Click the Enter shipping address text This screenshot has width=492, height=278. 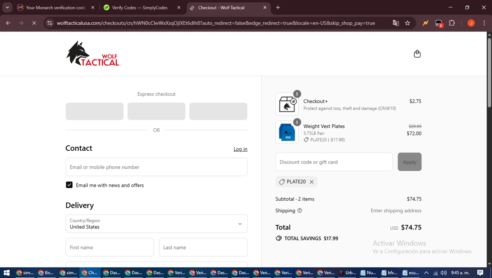tap(396, 211)
